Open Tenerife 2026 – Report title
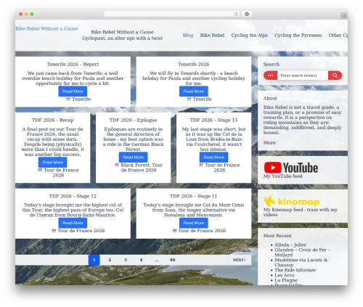 pyautogui.click(x=73, y=64)
